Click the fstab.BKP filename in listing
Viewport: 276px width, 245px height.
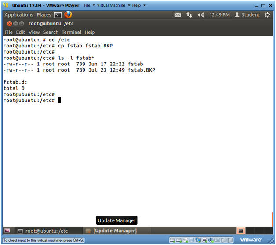coord(142,70)
